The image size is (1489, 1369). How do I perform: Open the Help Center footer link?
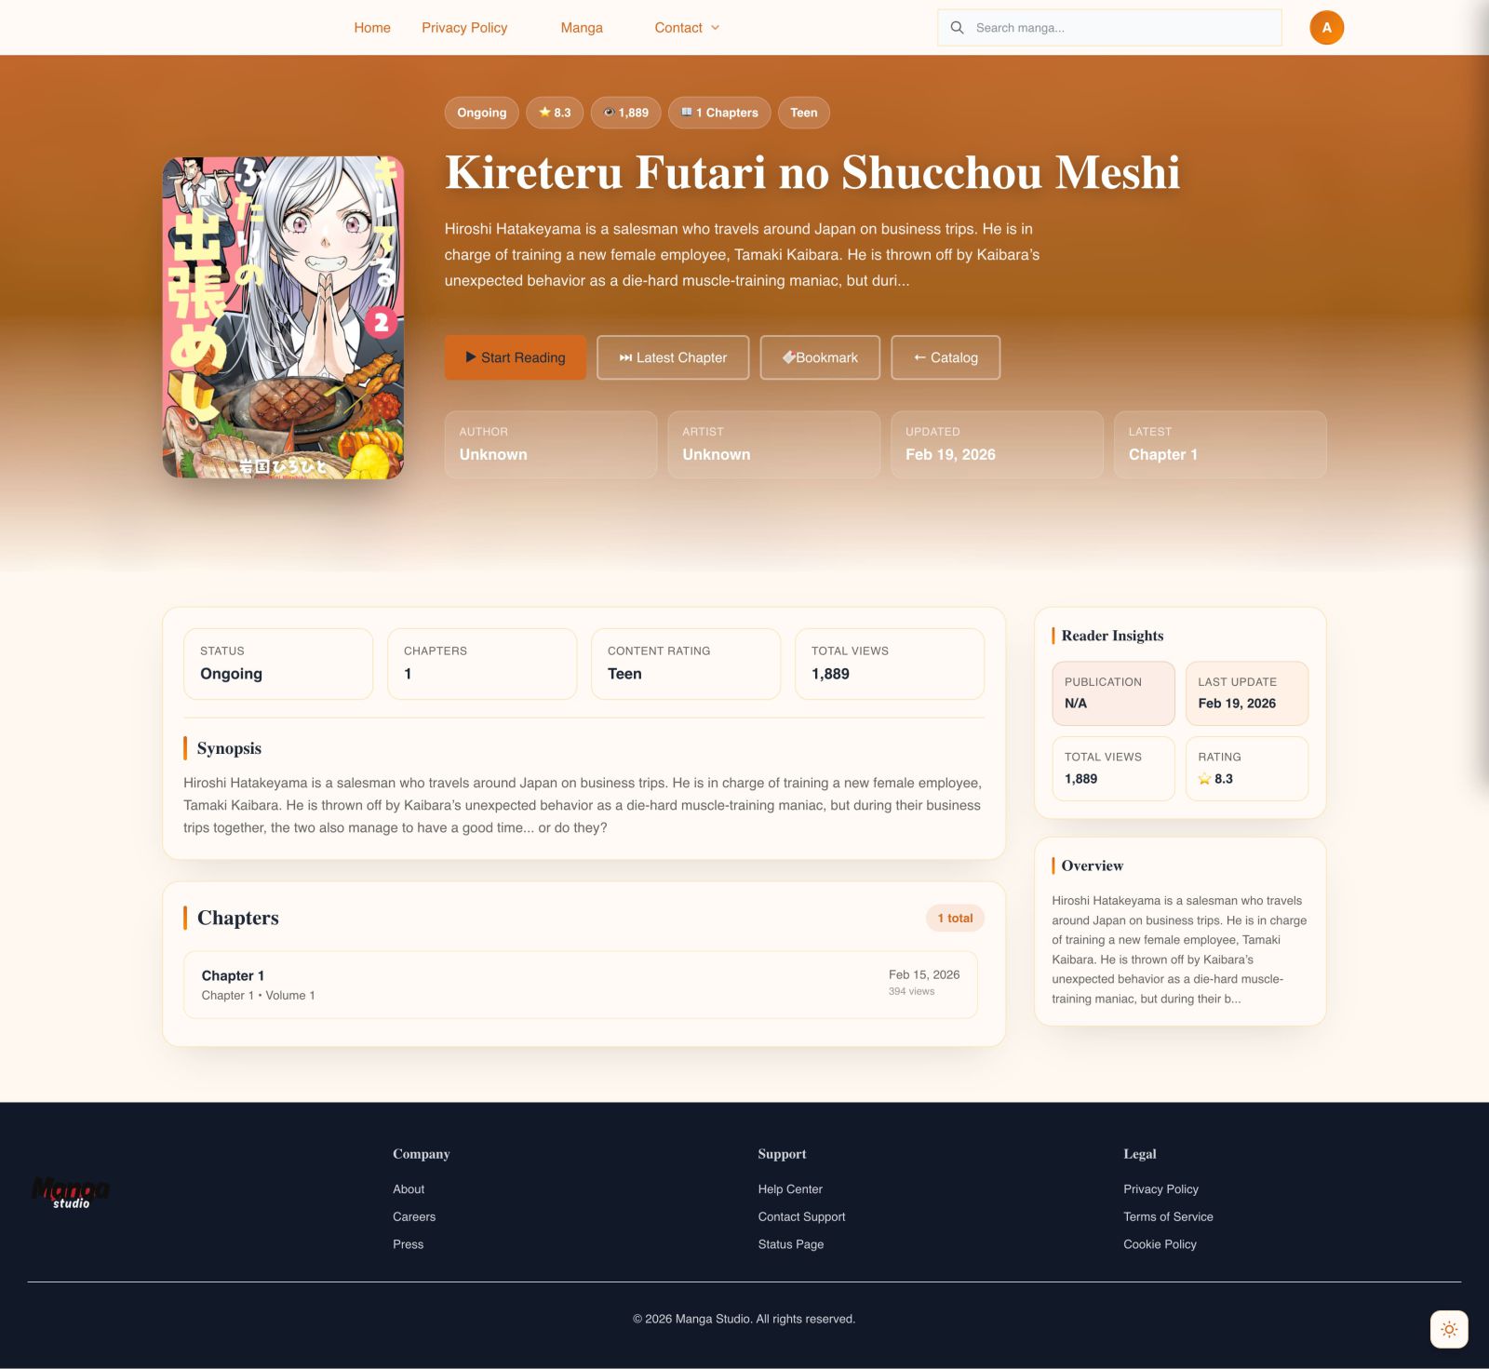(x=790, y=1189)
